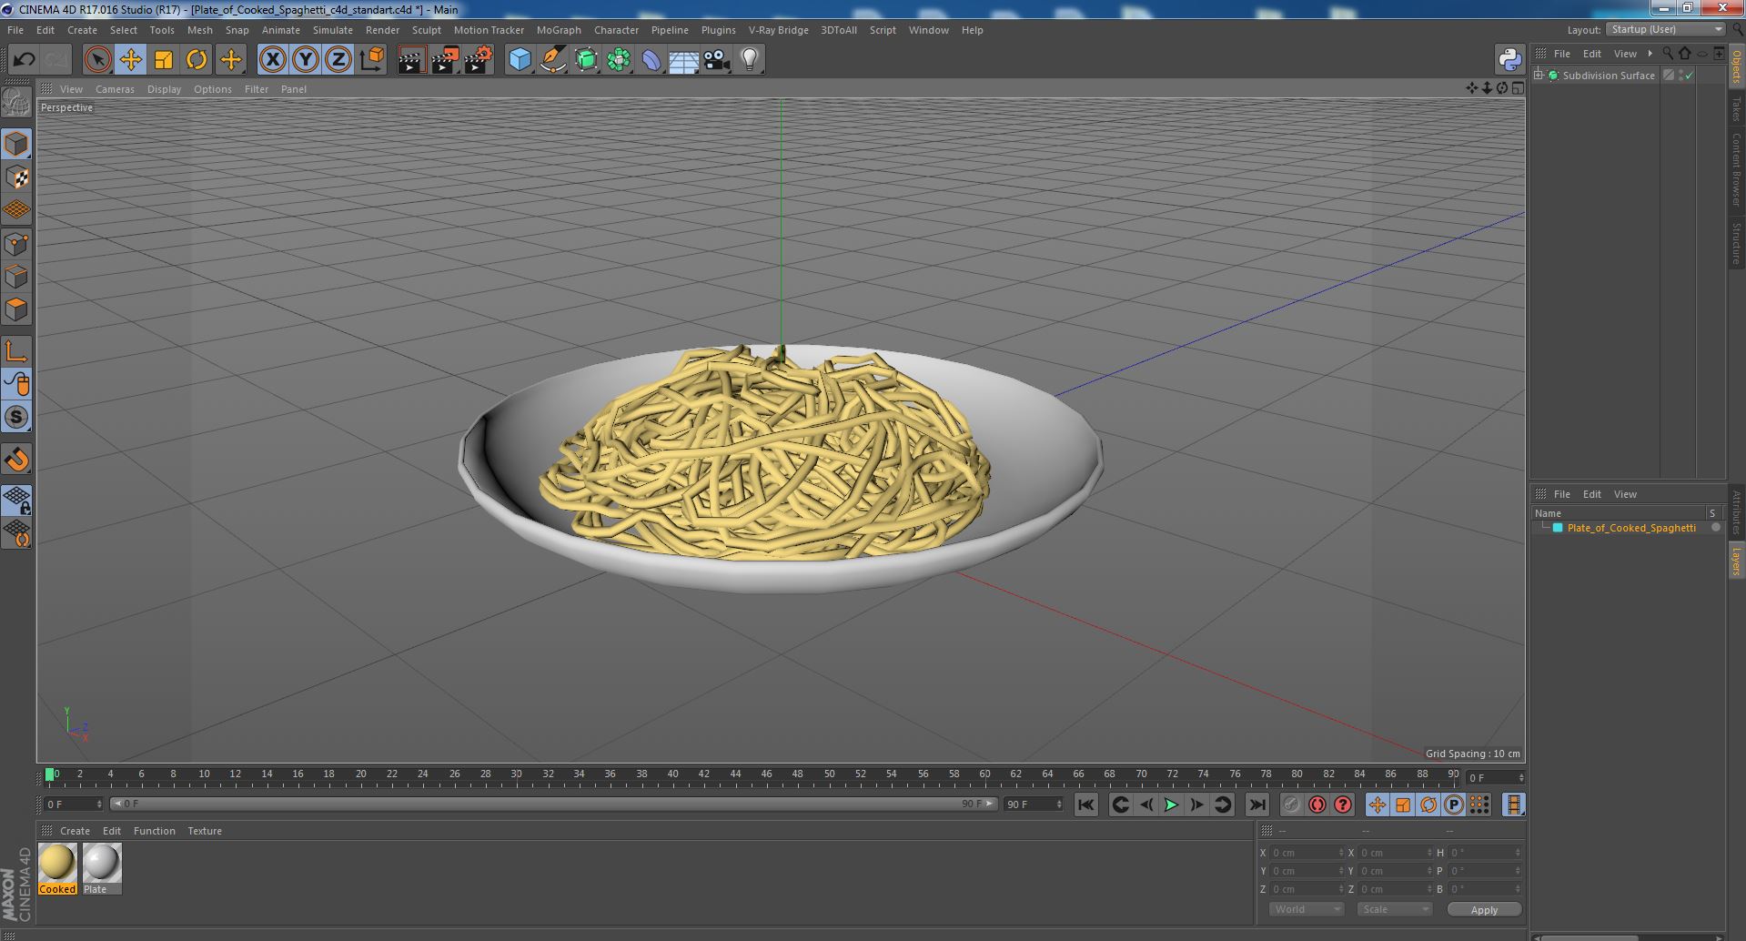Add a Bend deformer icon
This screenshot has height=941, width=1746.
point(651,60)
